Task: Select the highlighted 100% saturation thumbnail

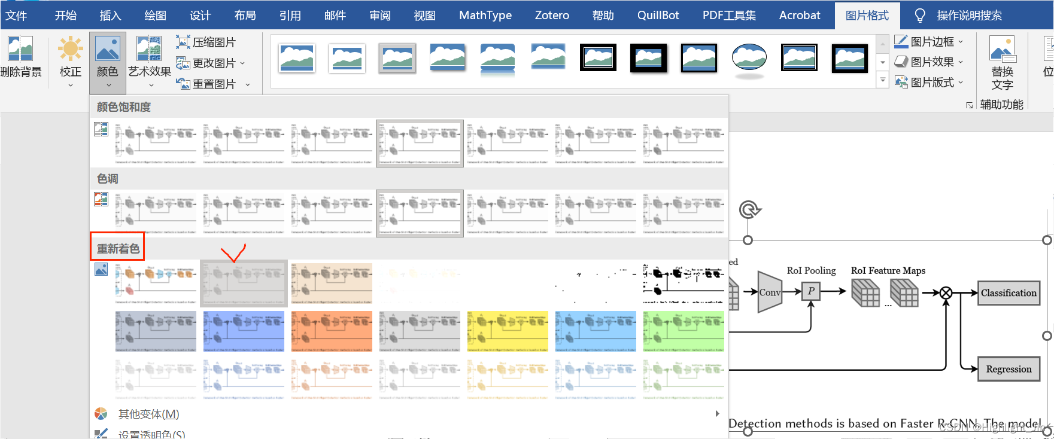Action: click(420, 143)
